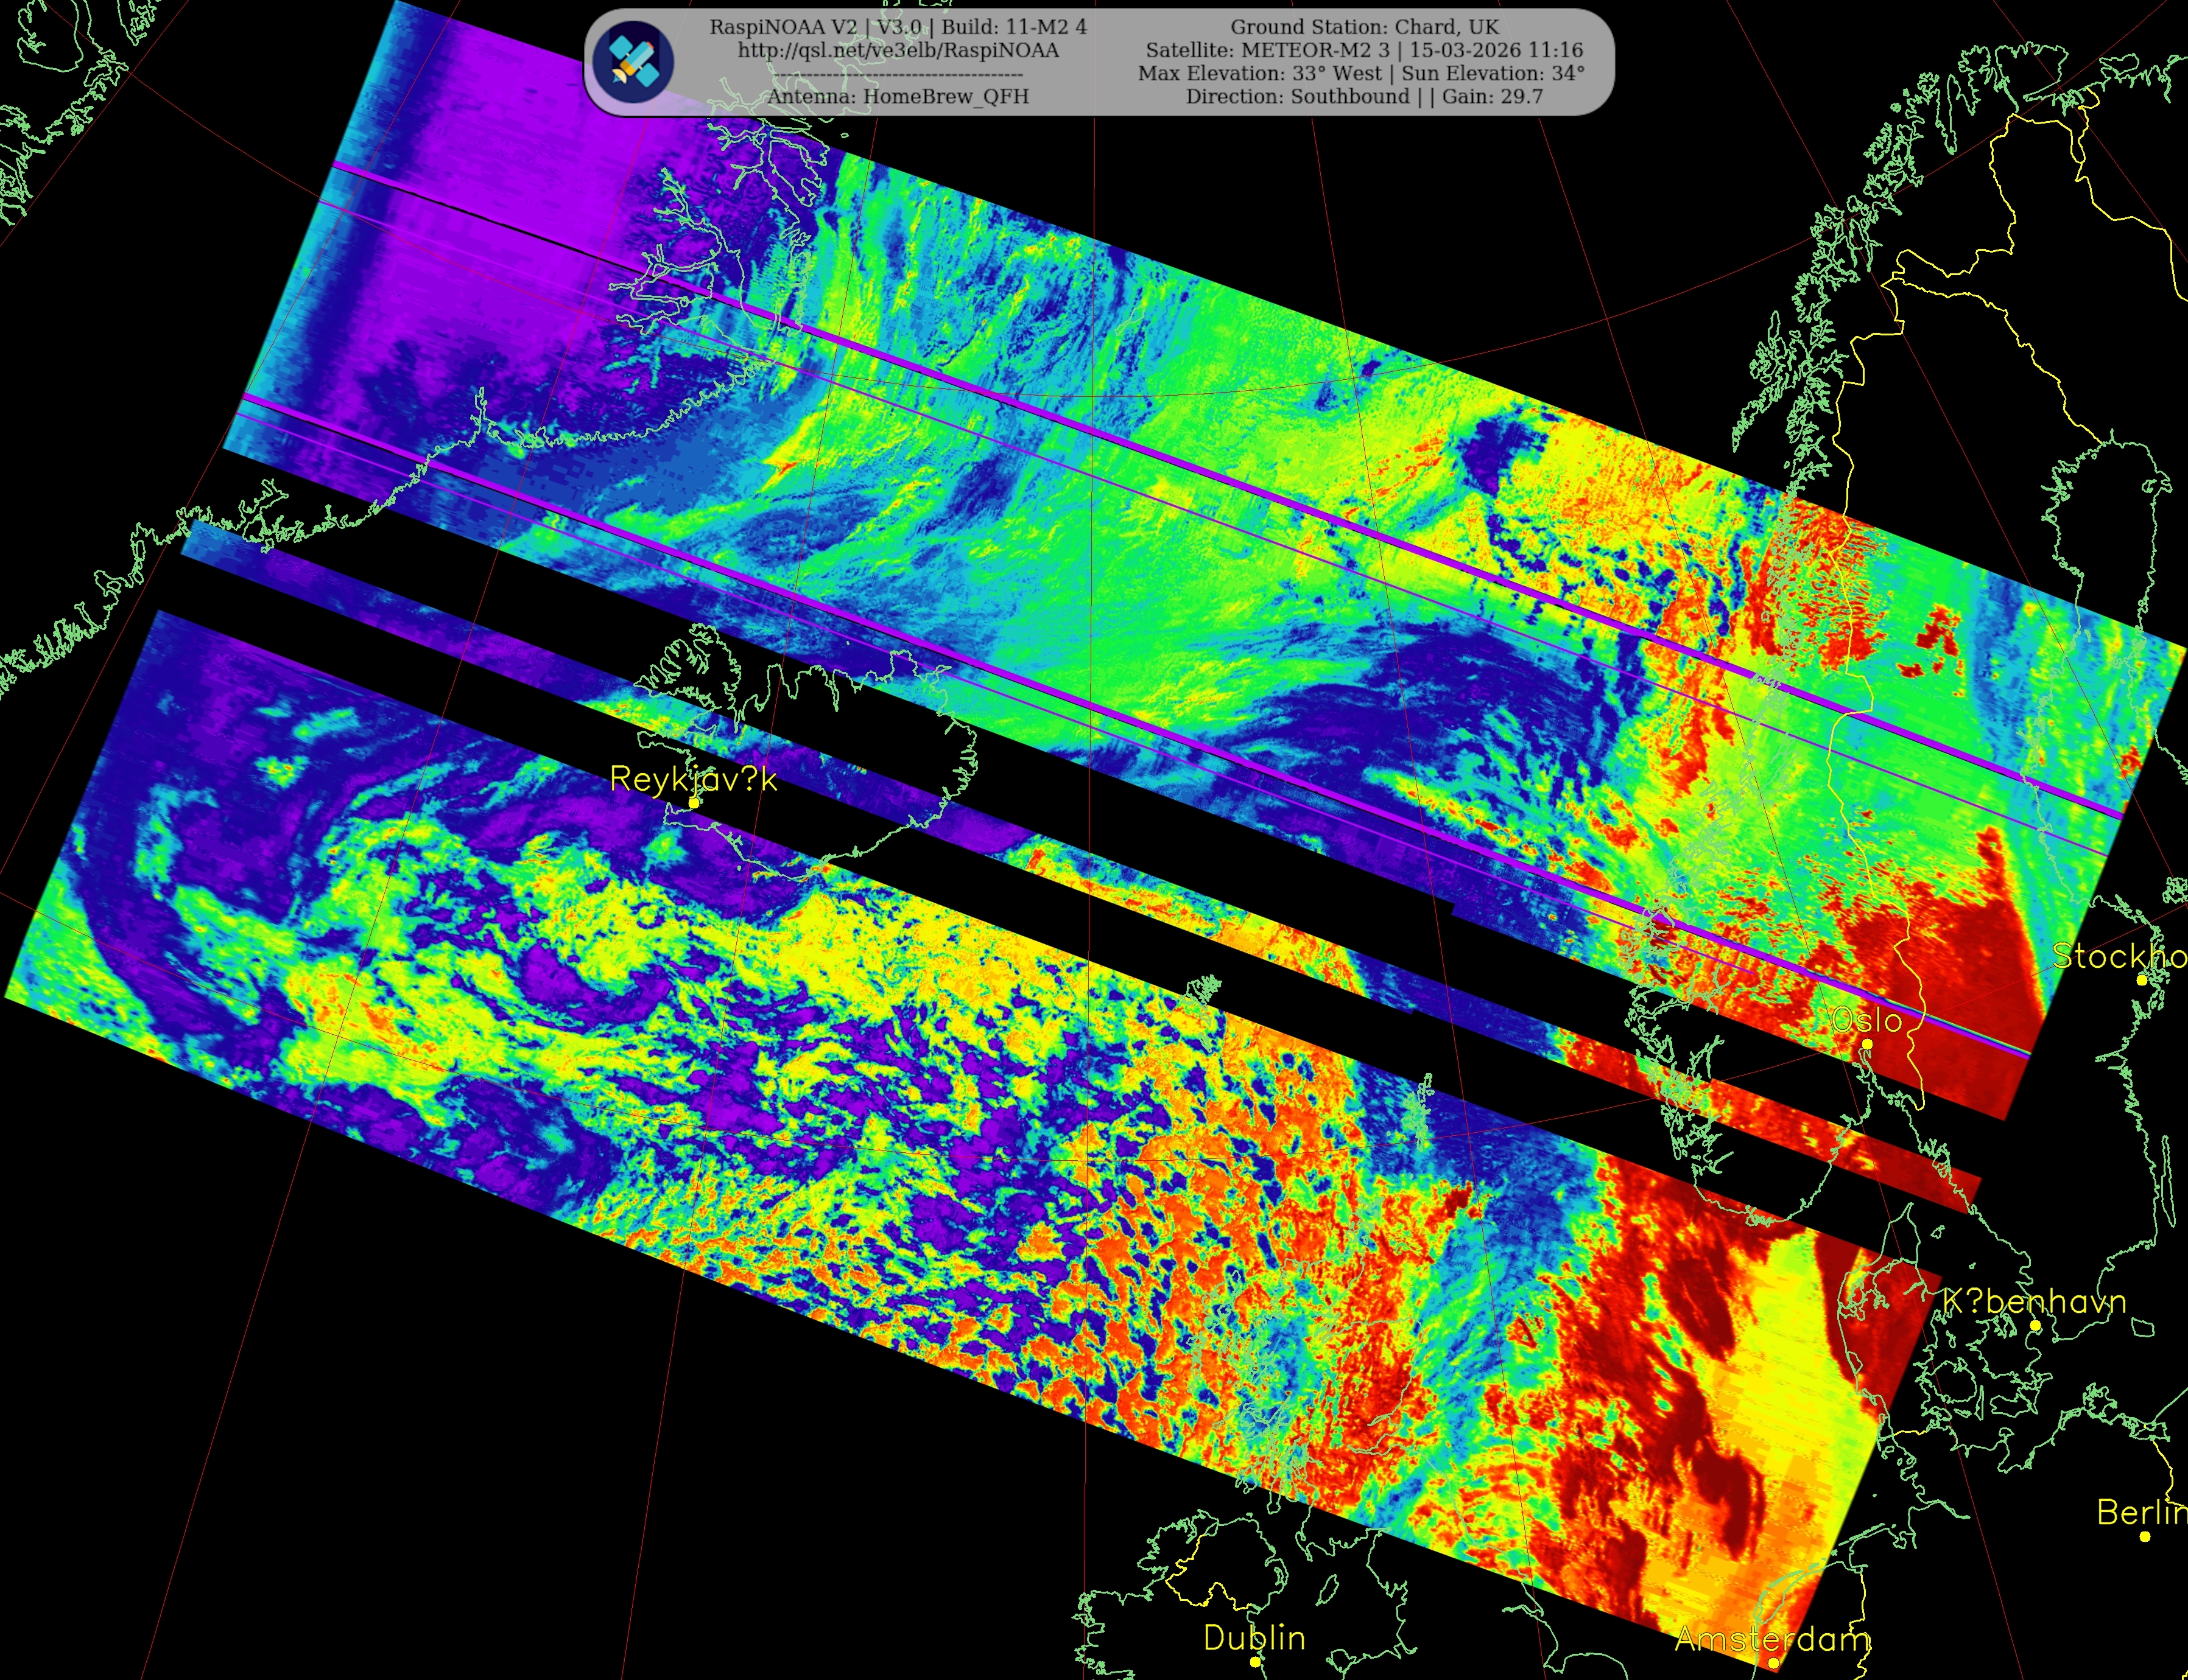The height and width of the screenshot is (1680, 2188).
Task: Click the Oslo city marker dot
Action: 1867,1044
